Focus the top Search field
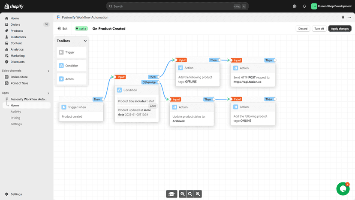 (x=177, y=6)
